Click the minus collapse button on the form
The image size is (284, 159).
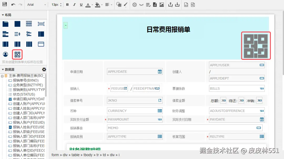coord(65,25)
